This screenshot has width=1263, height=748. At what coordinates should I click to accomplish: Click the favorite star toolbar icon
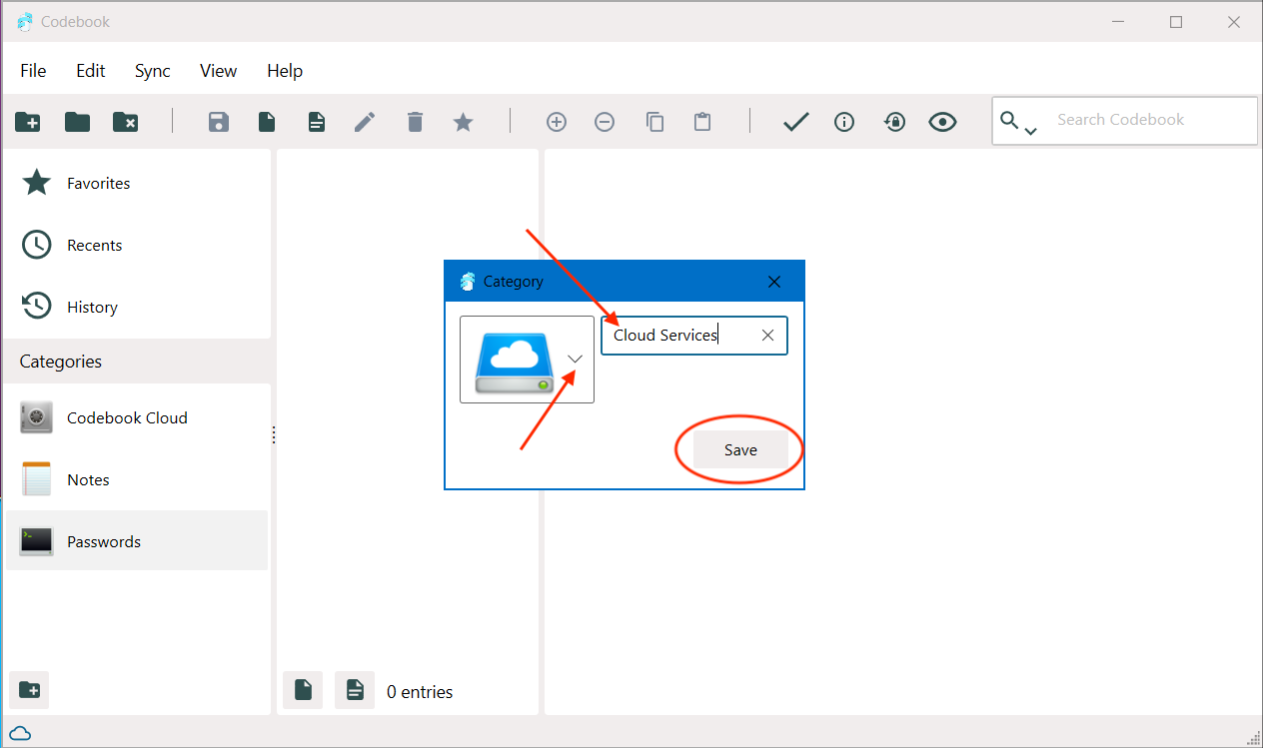[x=464, y=122]
